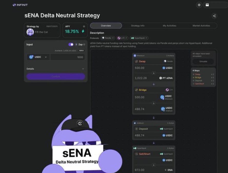The width and height of the screenshot is (228, 173).
Task: Click the USDC coin icon in Input
Action: coord(31,57)
